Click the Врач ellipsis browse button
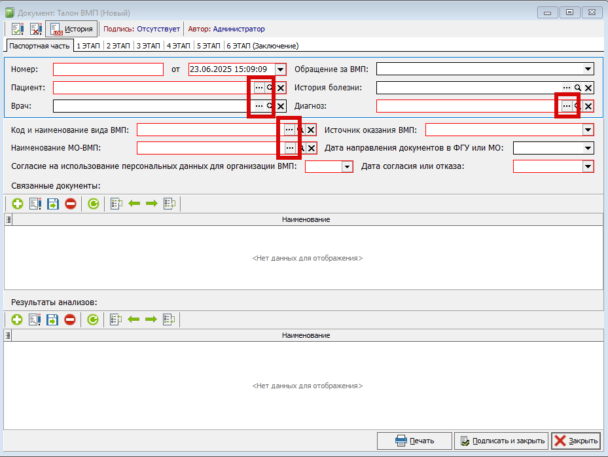 [259, 106]
